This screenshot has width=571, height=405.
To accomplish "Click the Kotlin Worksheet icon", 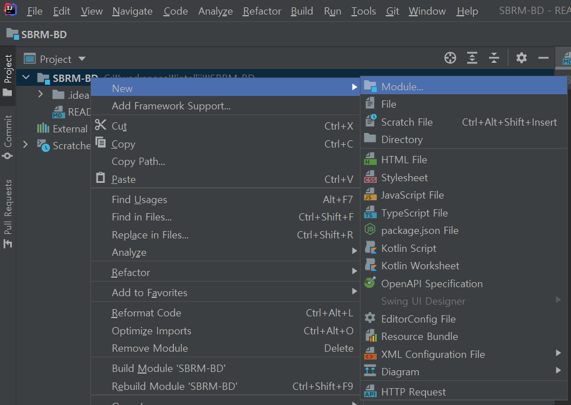I will (371, 265).
